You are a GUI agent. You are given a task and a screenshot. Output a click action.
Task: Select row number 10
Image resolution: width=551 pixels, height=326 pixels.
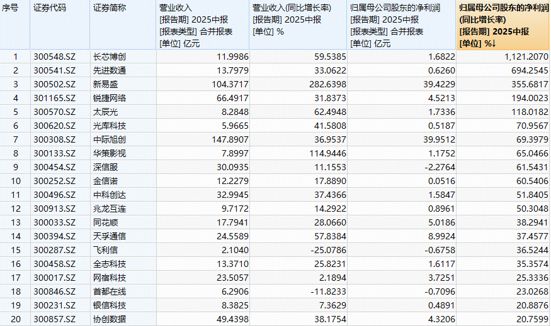click(x=16, y=182)
